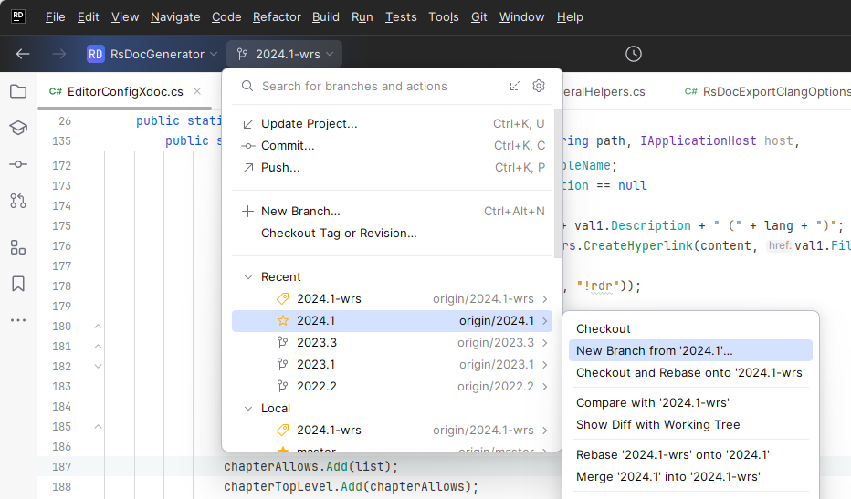851x499 pixels.
Task: Open the Bookmarks tool window icon
Action: point(17,284)
